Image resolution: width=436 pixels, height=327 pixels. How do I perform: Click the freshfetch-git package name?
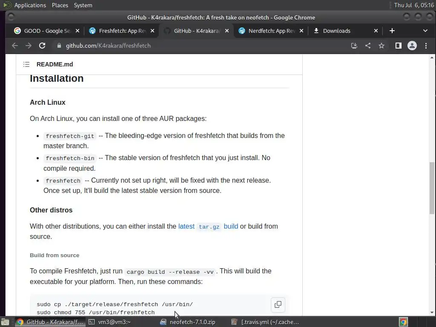click(x=70, y=136)
